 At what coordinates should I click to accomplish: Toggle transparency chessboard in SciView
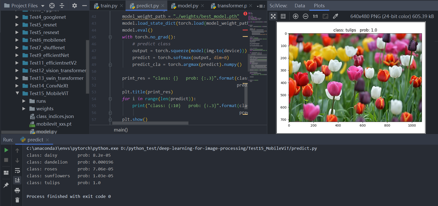pos(273,16)
